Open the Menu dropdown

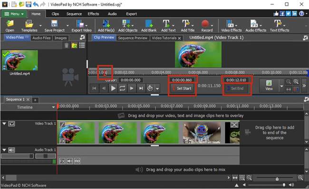(14, 14)
